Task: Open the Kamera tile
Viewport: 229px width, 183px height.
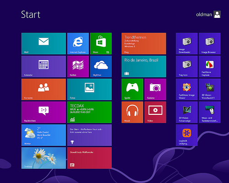Action: [x=155, y=89]
